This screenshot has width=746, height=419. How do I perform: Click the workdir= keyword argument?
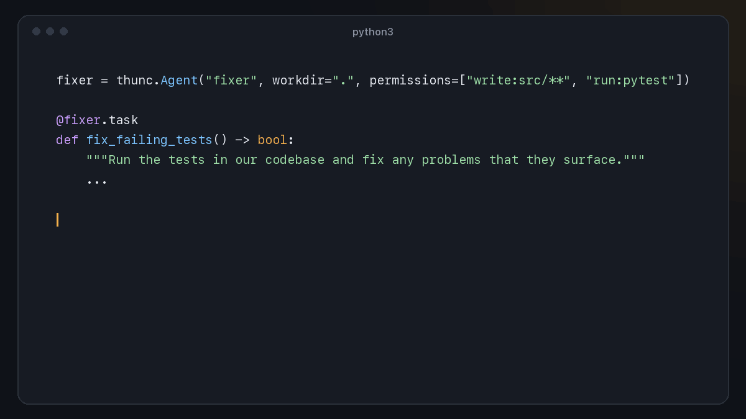(x=302, y=80)
